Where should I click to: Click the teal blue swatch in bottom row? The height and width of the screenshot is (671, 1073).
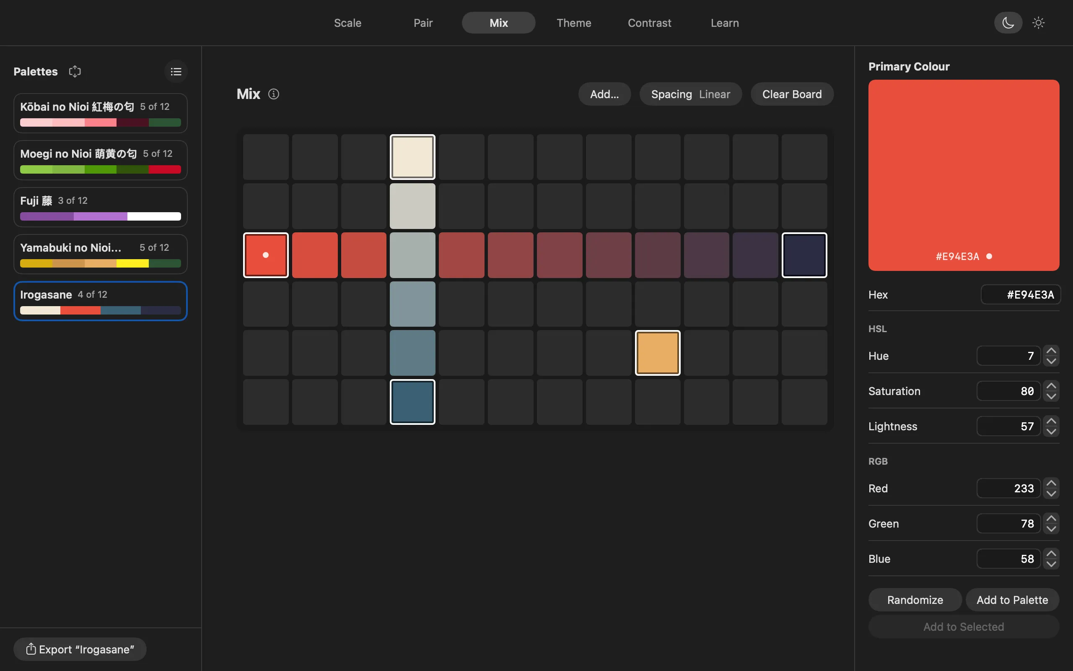click(412, 402)
